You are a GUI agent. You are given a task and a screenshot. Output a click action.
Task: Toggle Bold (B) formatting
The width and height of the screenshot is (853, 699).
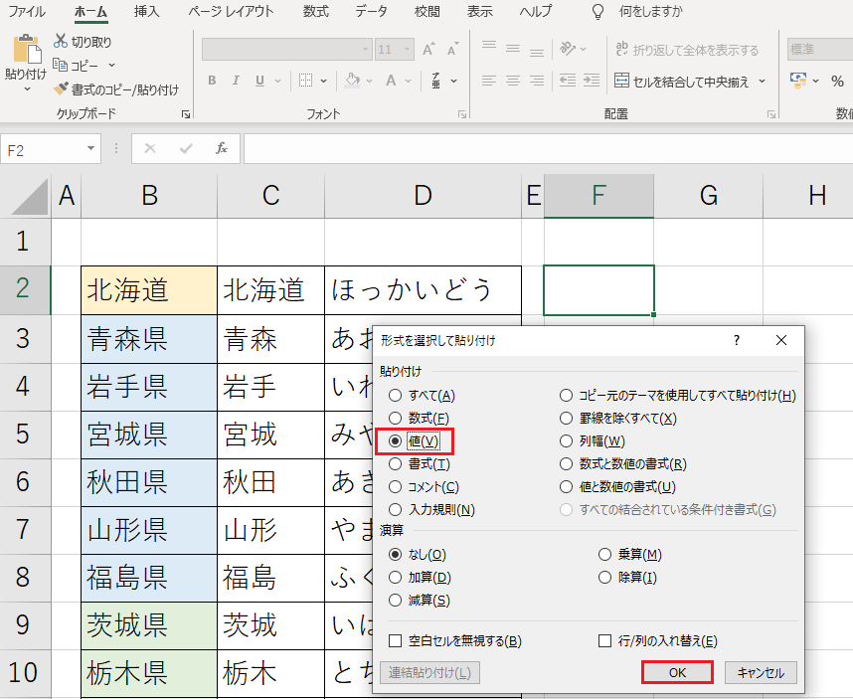tap(212, 81)
